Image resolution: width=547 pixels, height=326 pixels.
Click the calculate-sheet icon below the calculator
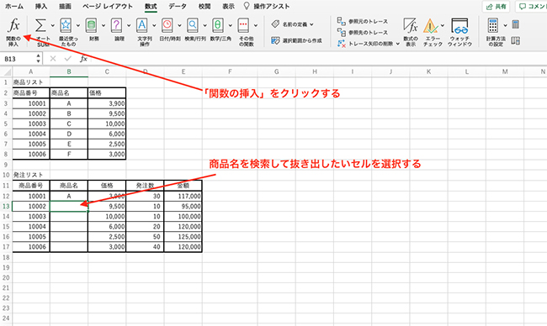click(x=516, y=40)
